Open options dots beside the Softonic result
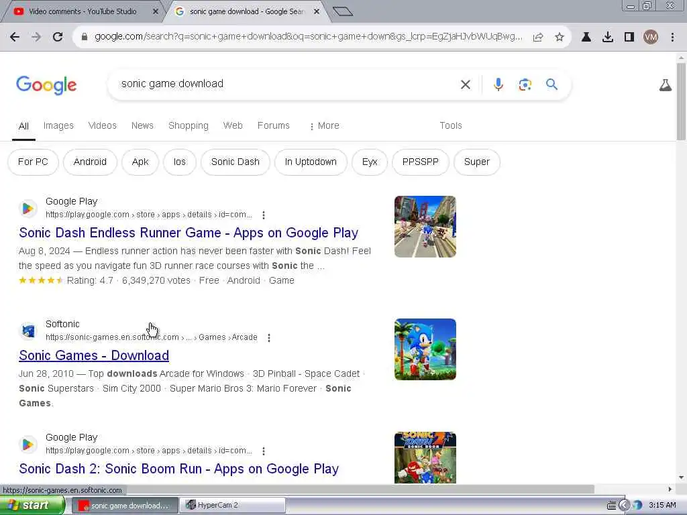 [x=269, y=338]
